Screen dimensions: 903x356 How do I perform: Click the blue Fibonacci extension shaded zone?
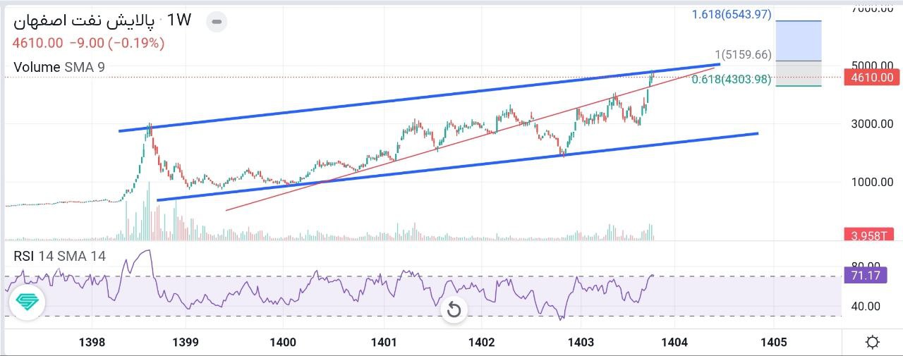pyautogui.click(x=798, y=41)
